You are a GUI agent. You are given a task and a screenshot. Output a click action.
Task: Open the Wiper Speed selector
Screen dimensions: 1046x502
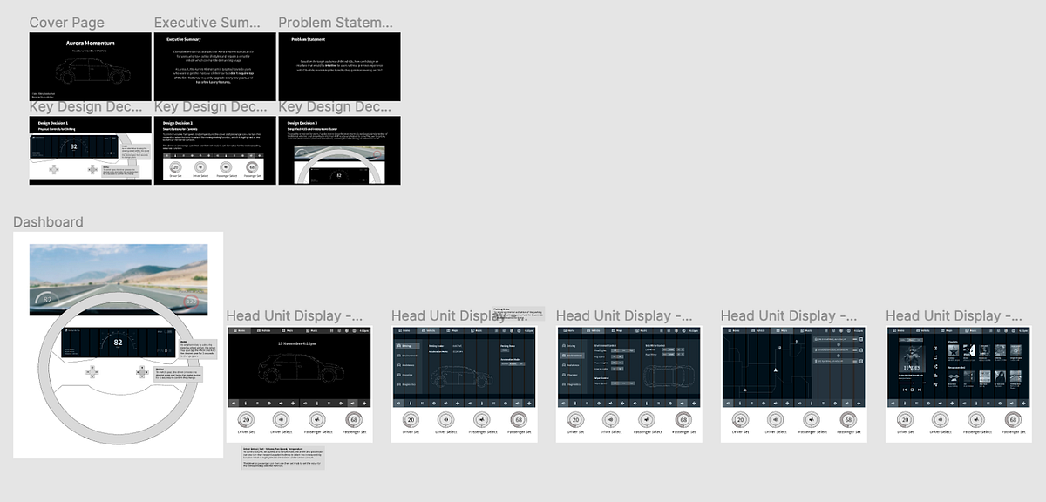pos(623,383)
